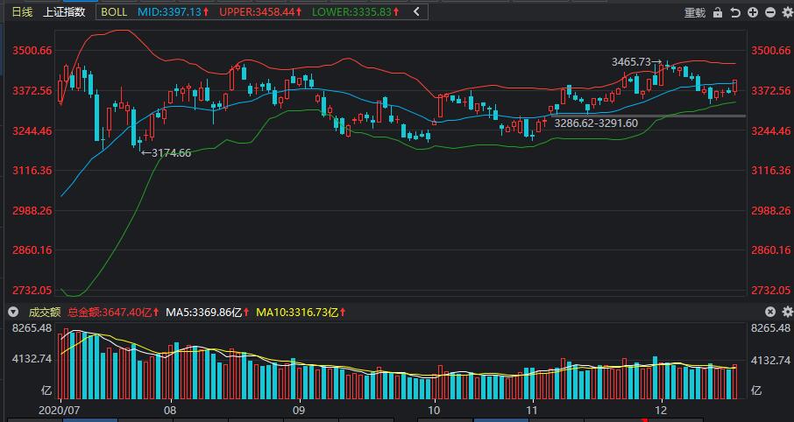This screenshot has height=422, width=794.
Task: Click the undo arrow icon
Action: 735,12
